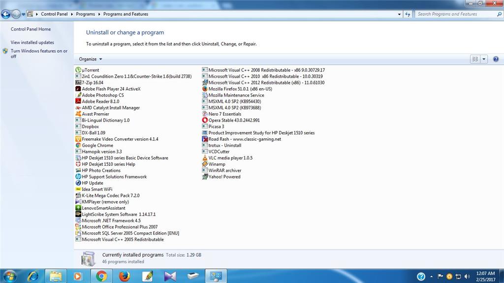504x283 pixels.
Task: Expand the arrow after Control Panel breadcrumb
Action: 72,14
